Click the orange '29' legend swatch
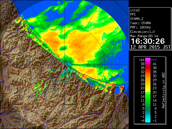Screen dimensions: 172x129 148,76
